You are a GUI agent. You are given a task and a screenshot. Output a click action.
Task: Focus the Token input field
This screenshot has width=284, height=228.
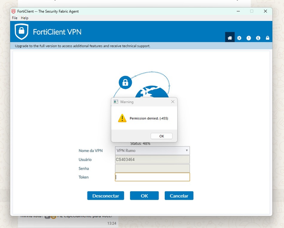pyautogui.click(x=152, y=177)
